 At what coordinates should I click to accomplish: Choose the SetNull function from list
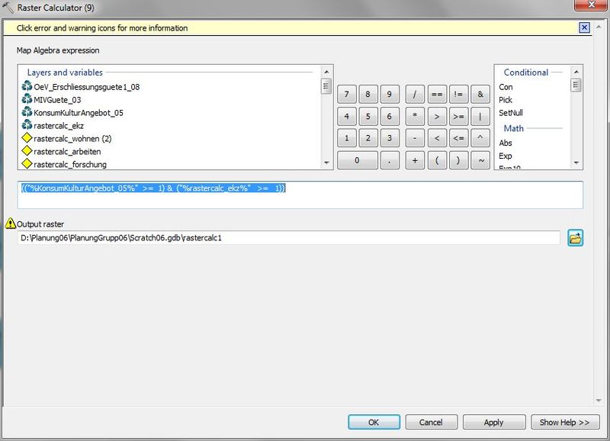coord(510,113)
